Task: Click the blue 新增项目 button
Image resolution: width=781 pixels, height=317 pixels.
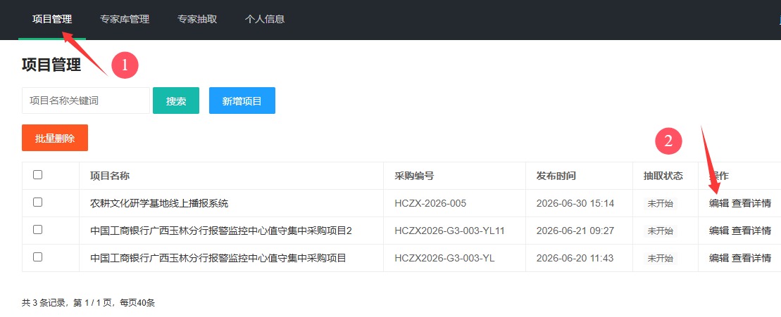Action: pos(242,101)
